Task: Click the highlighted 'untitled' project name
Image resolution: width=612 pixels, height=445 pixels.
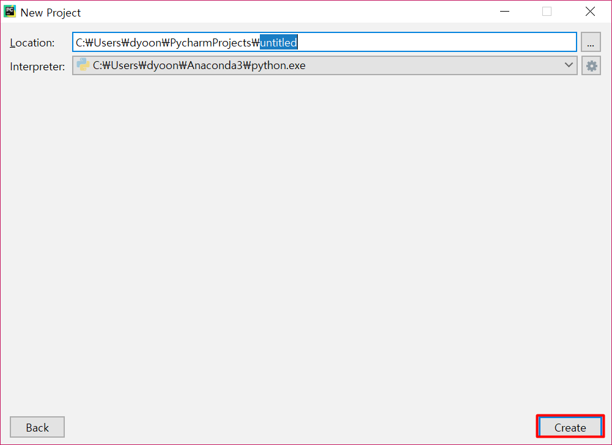Action: point(278,43)
